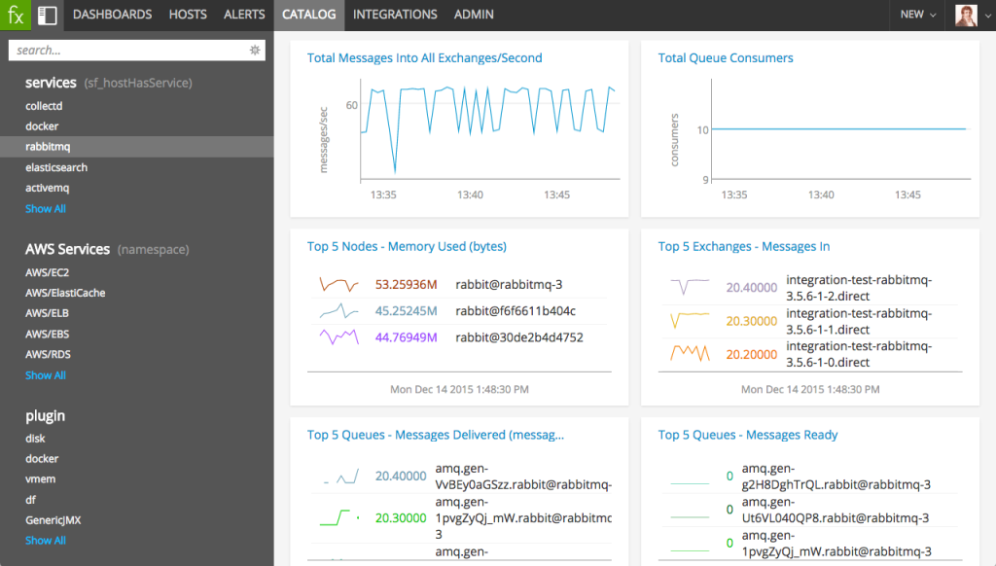Open the user avatar profile picture
The image size is (996, 566).
(x=966, y=15)
